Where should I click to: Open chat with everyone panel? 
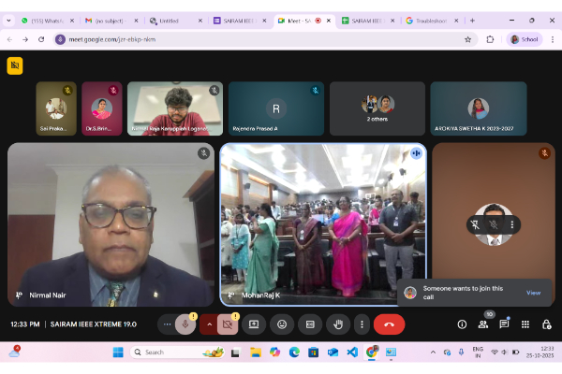(x=504, y=324)
